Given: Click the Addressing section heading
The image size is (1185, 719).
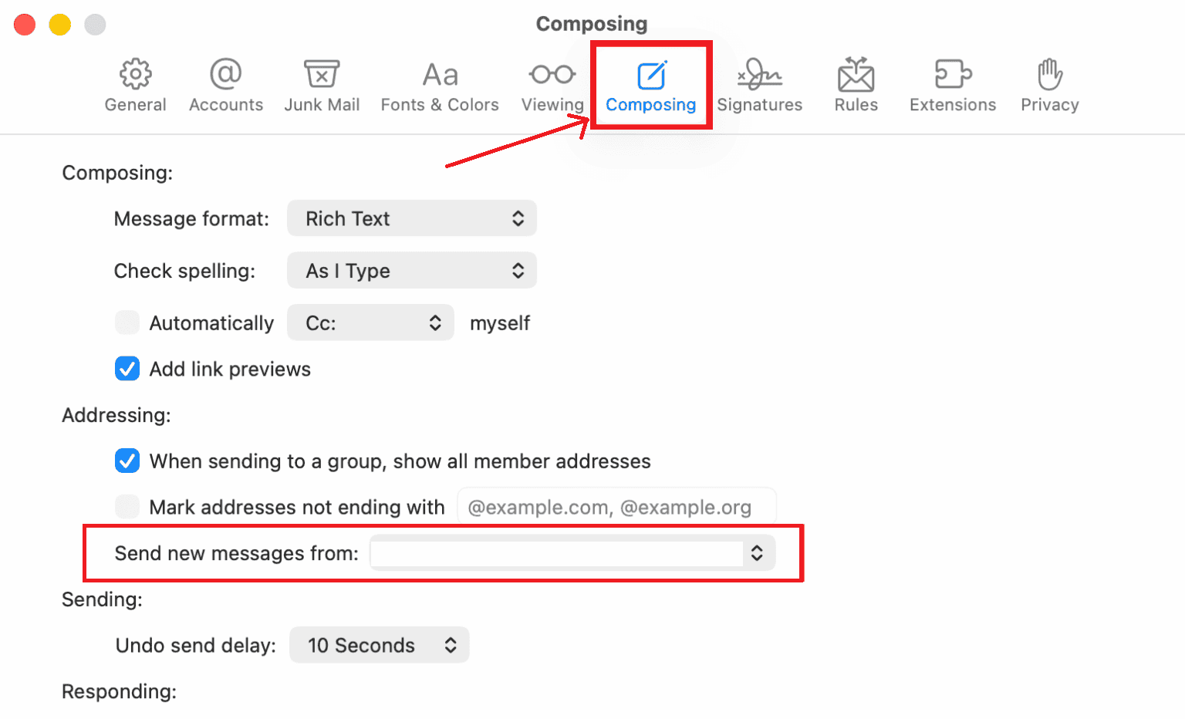Looking at the screenshot, I should coord(116,415).
